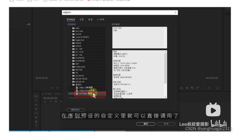Click the video progress bar
This screenshot has width=236, height=133.
(x=120, y=131)
